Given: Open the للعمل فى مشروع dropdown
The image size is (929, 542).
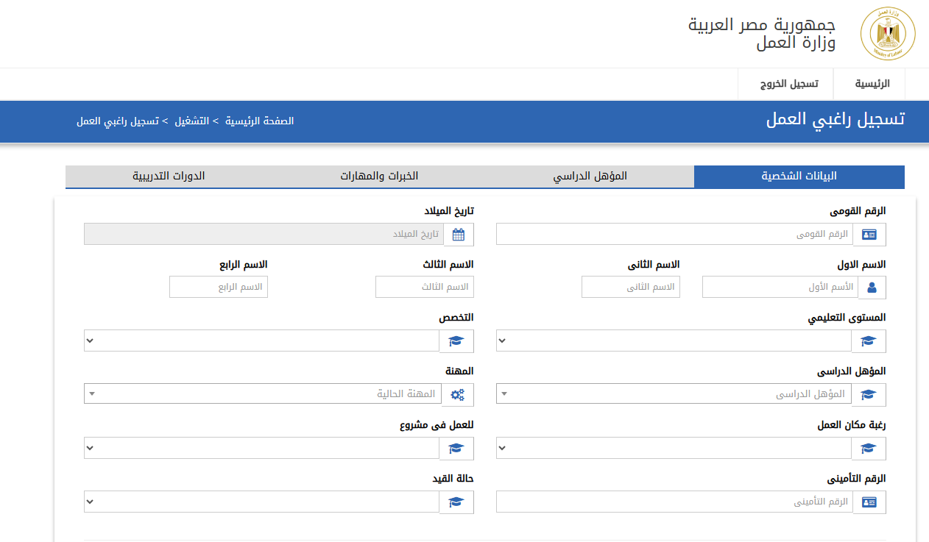Looking at the screenshot, I should point(261,449).
